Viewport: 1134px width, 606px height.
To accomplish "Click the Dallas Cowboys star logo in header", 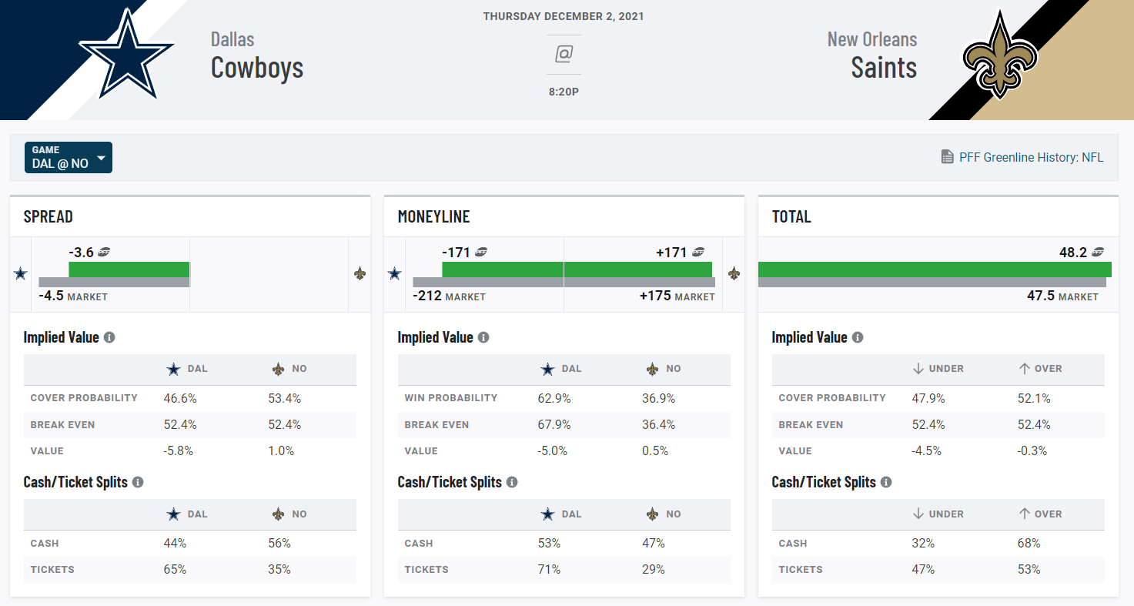I will [x=125, y=53].
